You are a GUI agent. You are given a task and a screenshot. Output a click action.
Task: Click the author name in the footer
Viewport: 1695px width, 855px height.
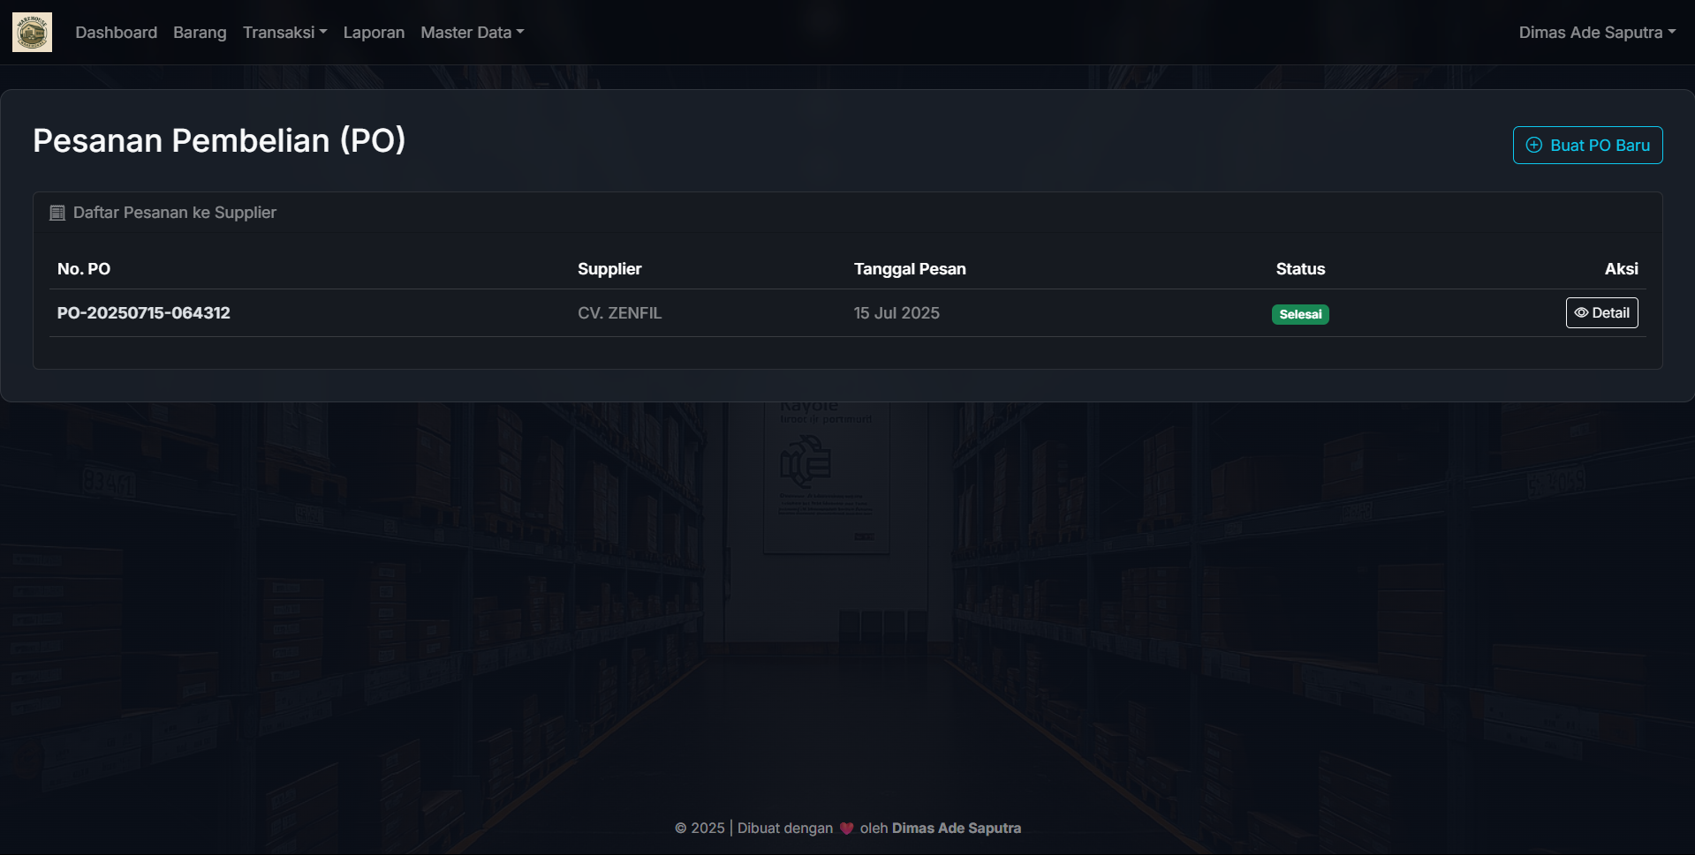tap(956, 829)
